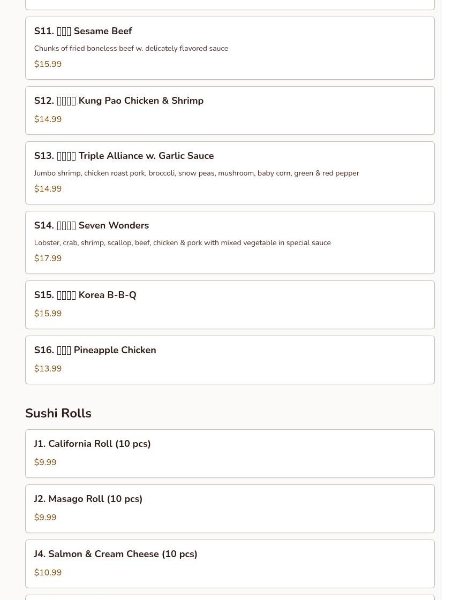Click the Triple Alliance ingredients description
The width and height of the screenshot is (452, 600).
(x=197, y=173)
